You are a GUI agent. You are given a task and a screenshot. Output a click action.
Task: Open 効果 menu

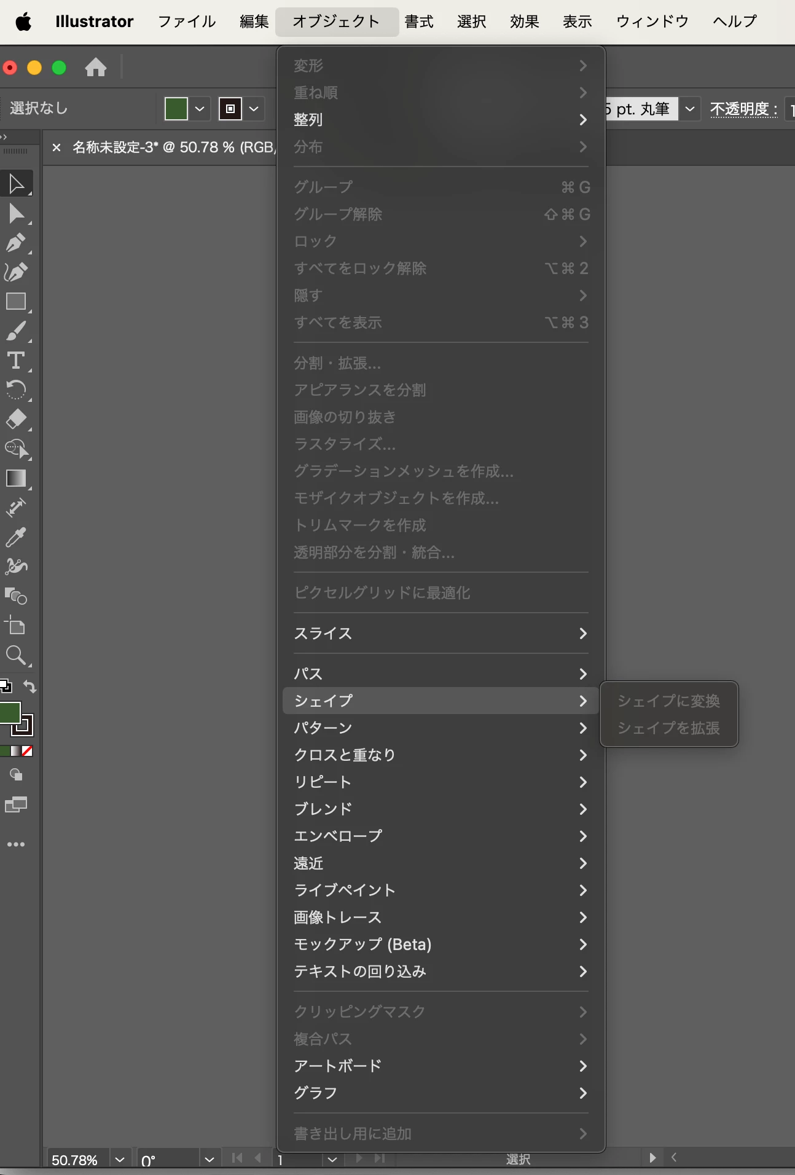(525, 22)
